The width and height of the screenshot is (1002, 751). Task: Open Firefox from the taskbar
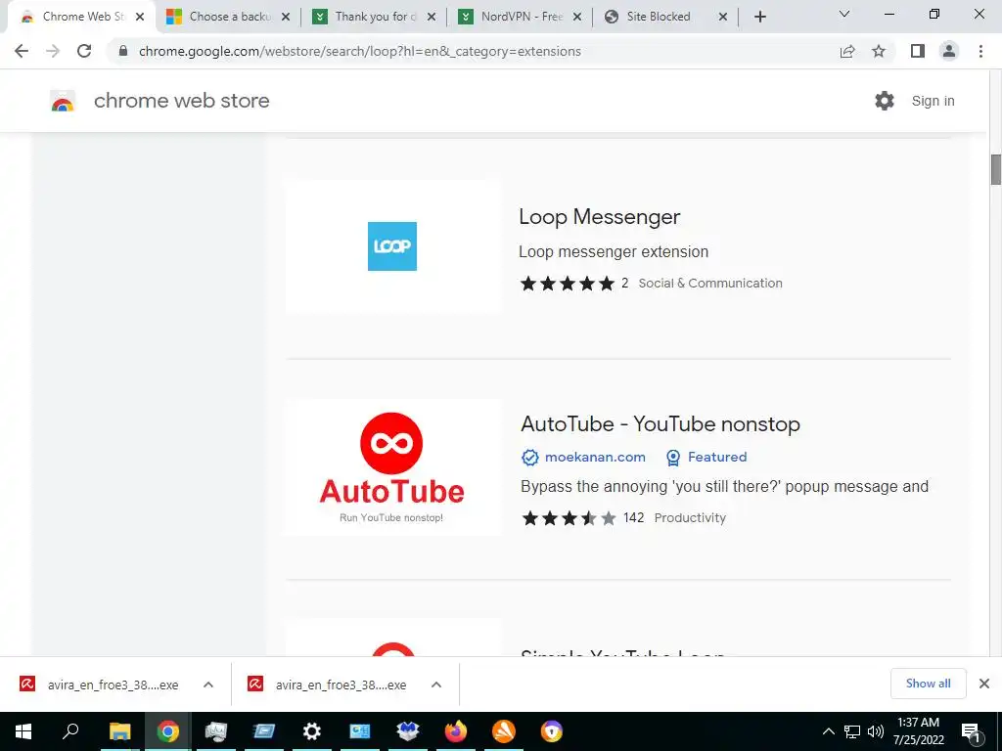[456, 731]
